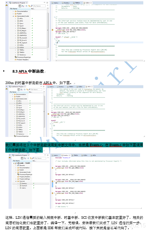149x232 pixels.
Task: Click Isr_lin_Capt marker icon in Events.c screenshot gutter
Action: tap(52, 181)
